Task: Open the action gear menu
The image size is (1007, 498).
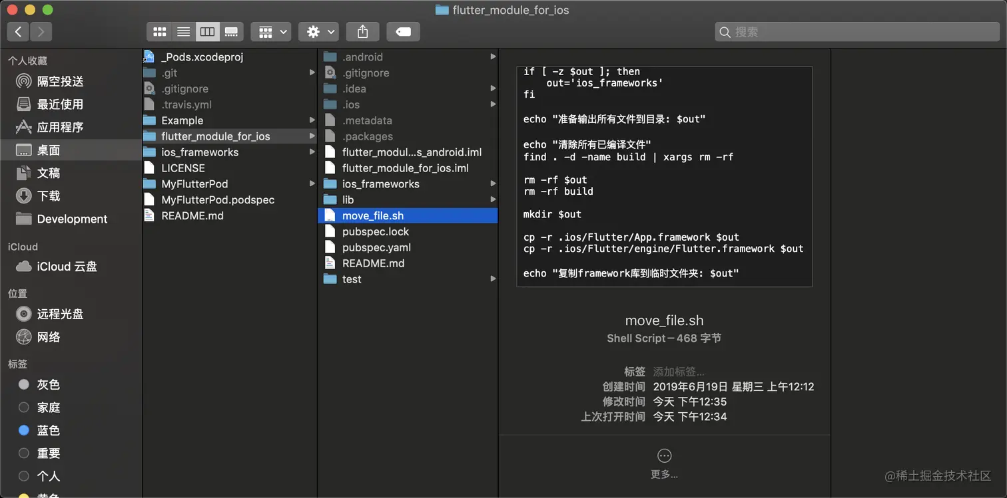Action: point(318,31)
